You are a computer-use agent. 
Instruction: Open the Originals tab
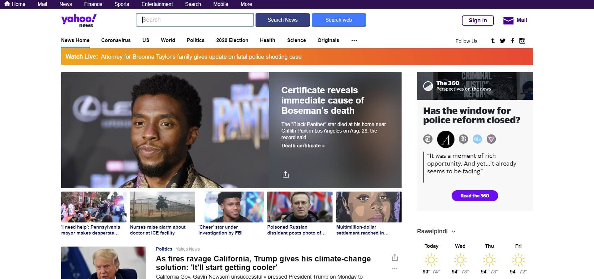[328, 40]
